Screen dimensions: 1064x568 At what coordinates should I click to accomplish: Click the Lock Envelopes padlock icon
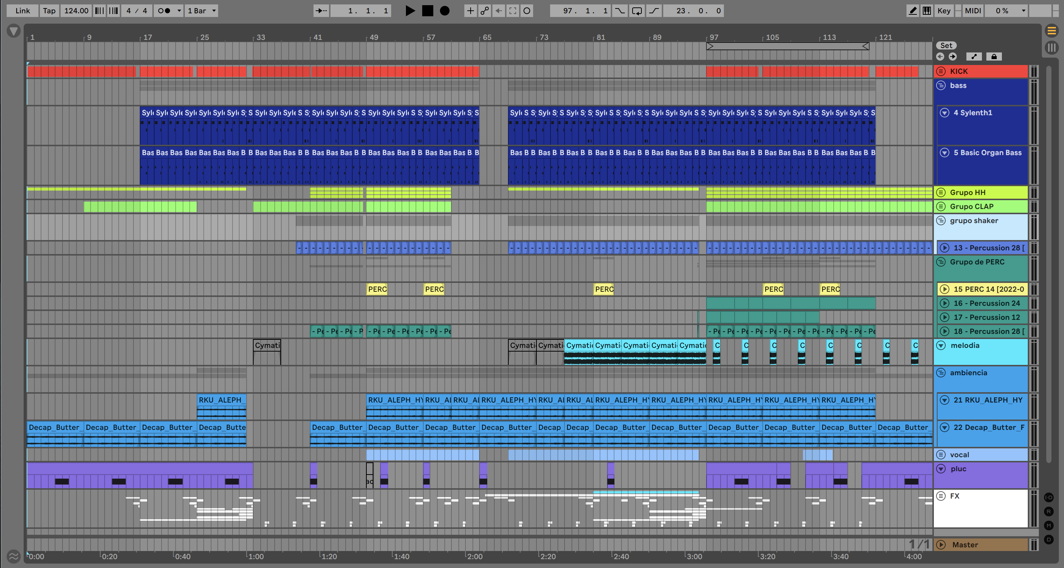coord(994,57)
